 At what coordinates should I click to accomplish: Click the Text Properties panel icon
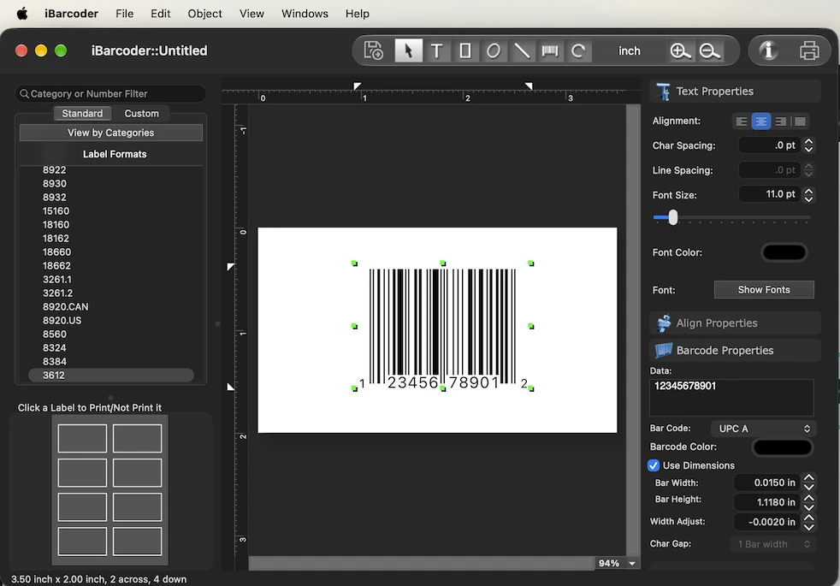(x=663, y=91)
